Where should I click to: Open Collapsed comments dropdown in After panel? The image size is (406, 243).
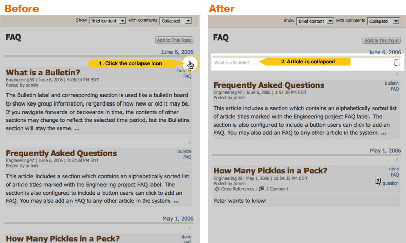pos(384,21)
